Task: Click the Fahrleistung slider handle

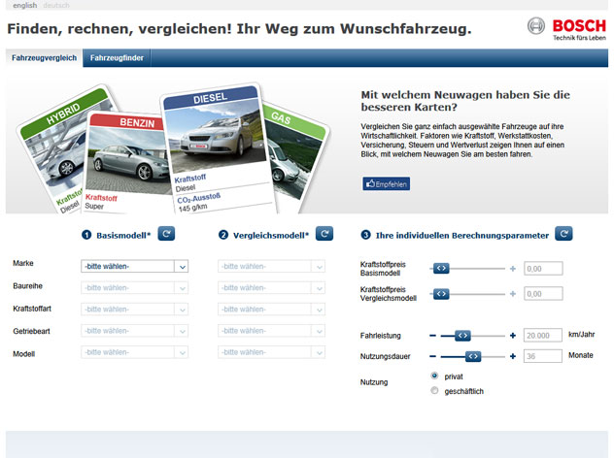Action: (x=462, y=335)
